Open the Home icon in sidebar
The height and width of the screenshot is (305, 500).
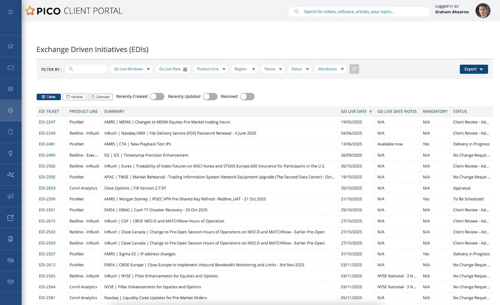click(10, 46)
